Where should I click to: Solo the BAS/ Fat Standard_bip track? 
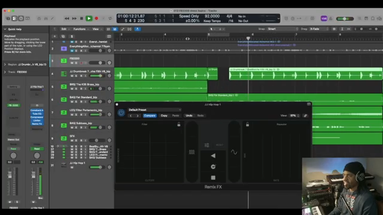click(x=76, y=102)
